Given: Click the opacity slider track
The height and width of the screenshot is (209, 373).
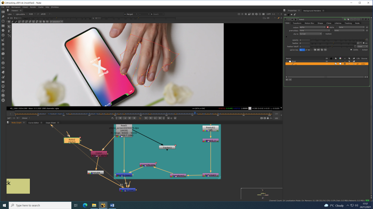Looking at the screenshot, I should coord(338,40).
